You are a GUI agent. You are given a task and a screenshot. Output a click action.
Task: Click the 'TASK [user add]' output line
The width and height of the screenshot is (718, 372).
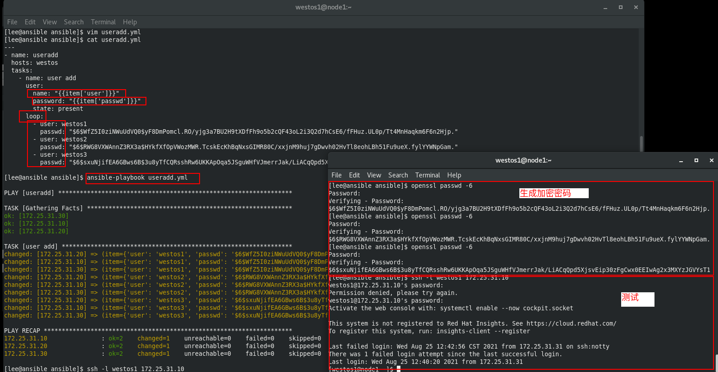[x=148, y=247]
